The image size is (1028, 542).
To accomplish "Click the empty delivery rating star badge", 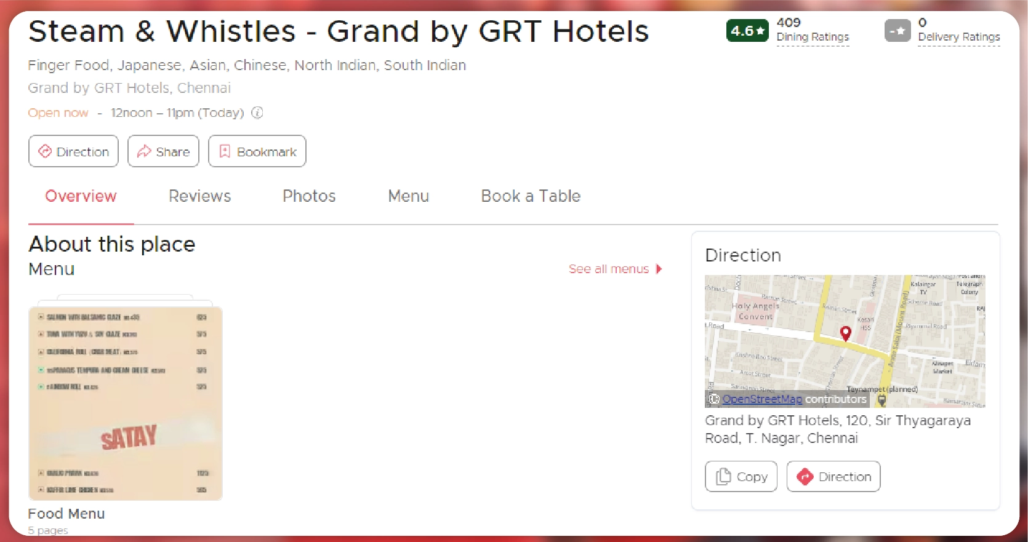I will coord(897,31).
